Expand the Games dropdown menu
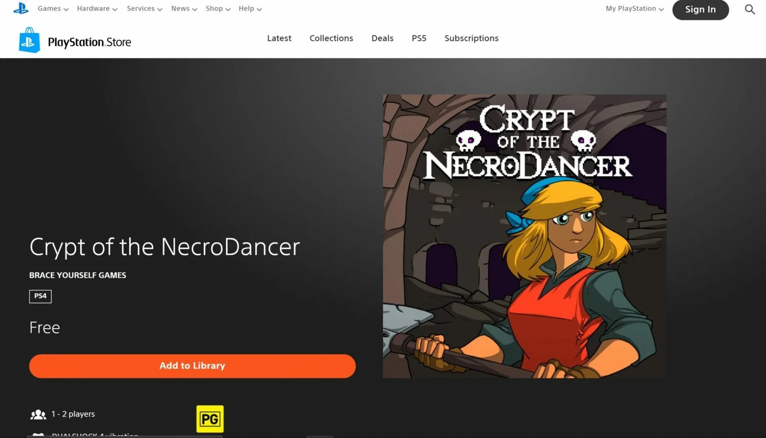The image size is (766, 438). click(x=53, y=9)
